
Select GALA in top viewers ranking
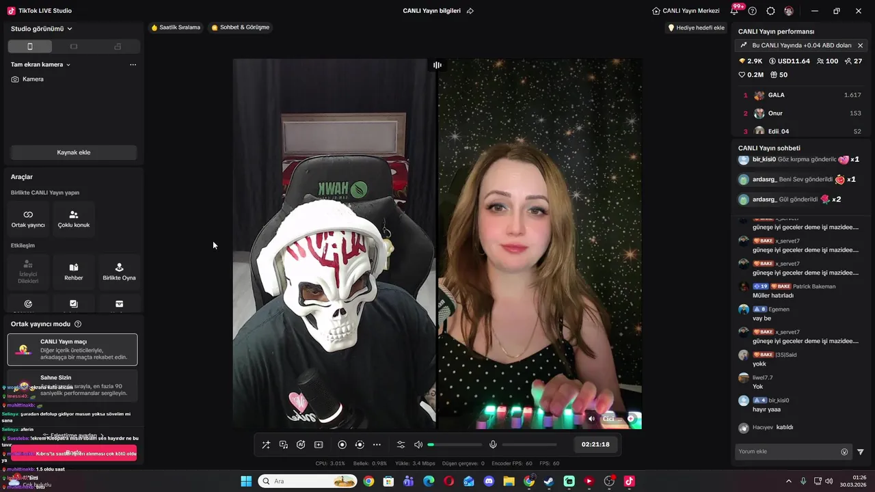(800, 95)
